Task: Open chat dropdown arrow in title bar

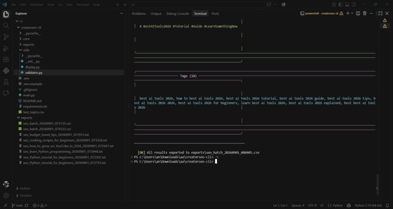Action: (x=275, y=4)
